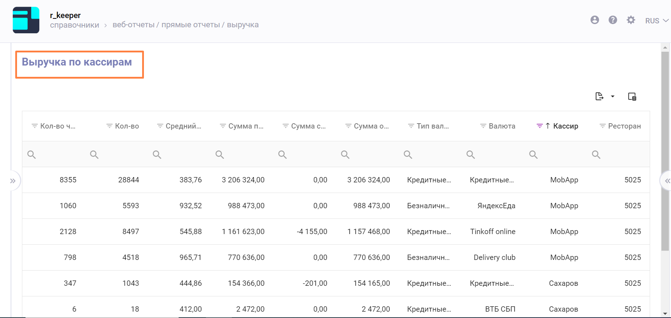Viewport: 671px width, 318px height.
Task: Open the user account profile icon
Action: click(594, 20)
